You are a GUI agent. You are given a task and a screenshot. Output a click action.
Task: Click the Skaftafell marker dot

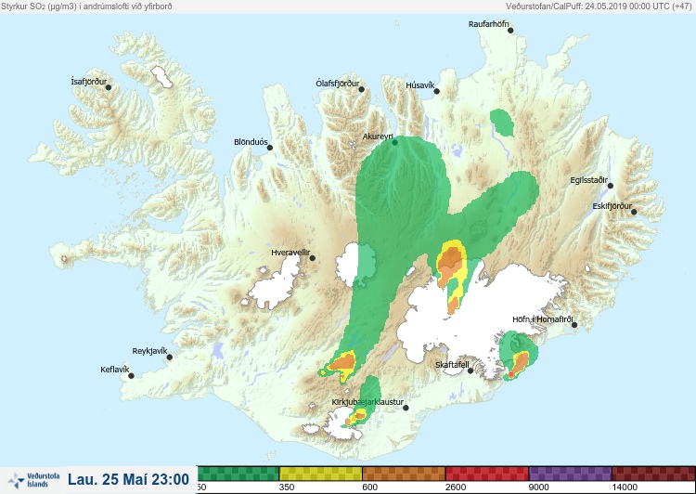point(470,370)
